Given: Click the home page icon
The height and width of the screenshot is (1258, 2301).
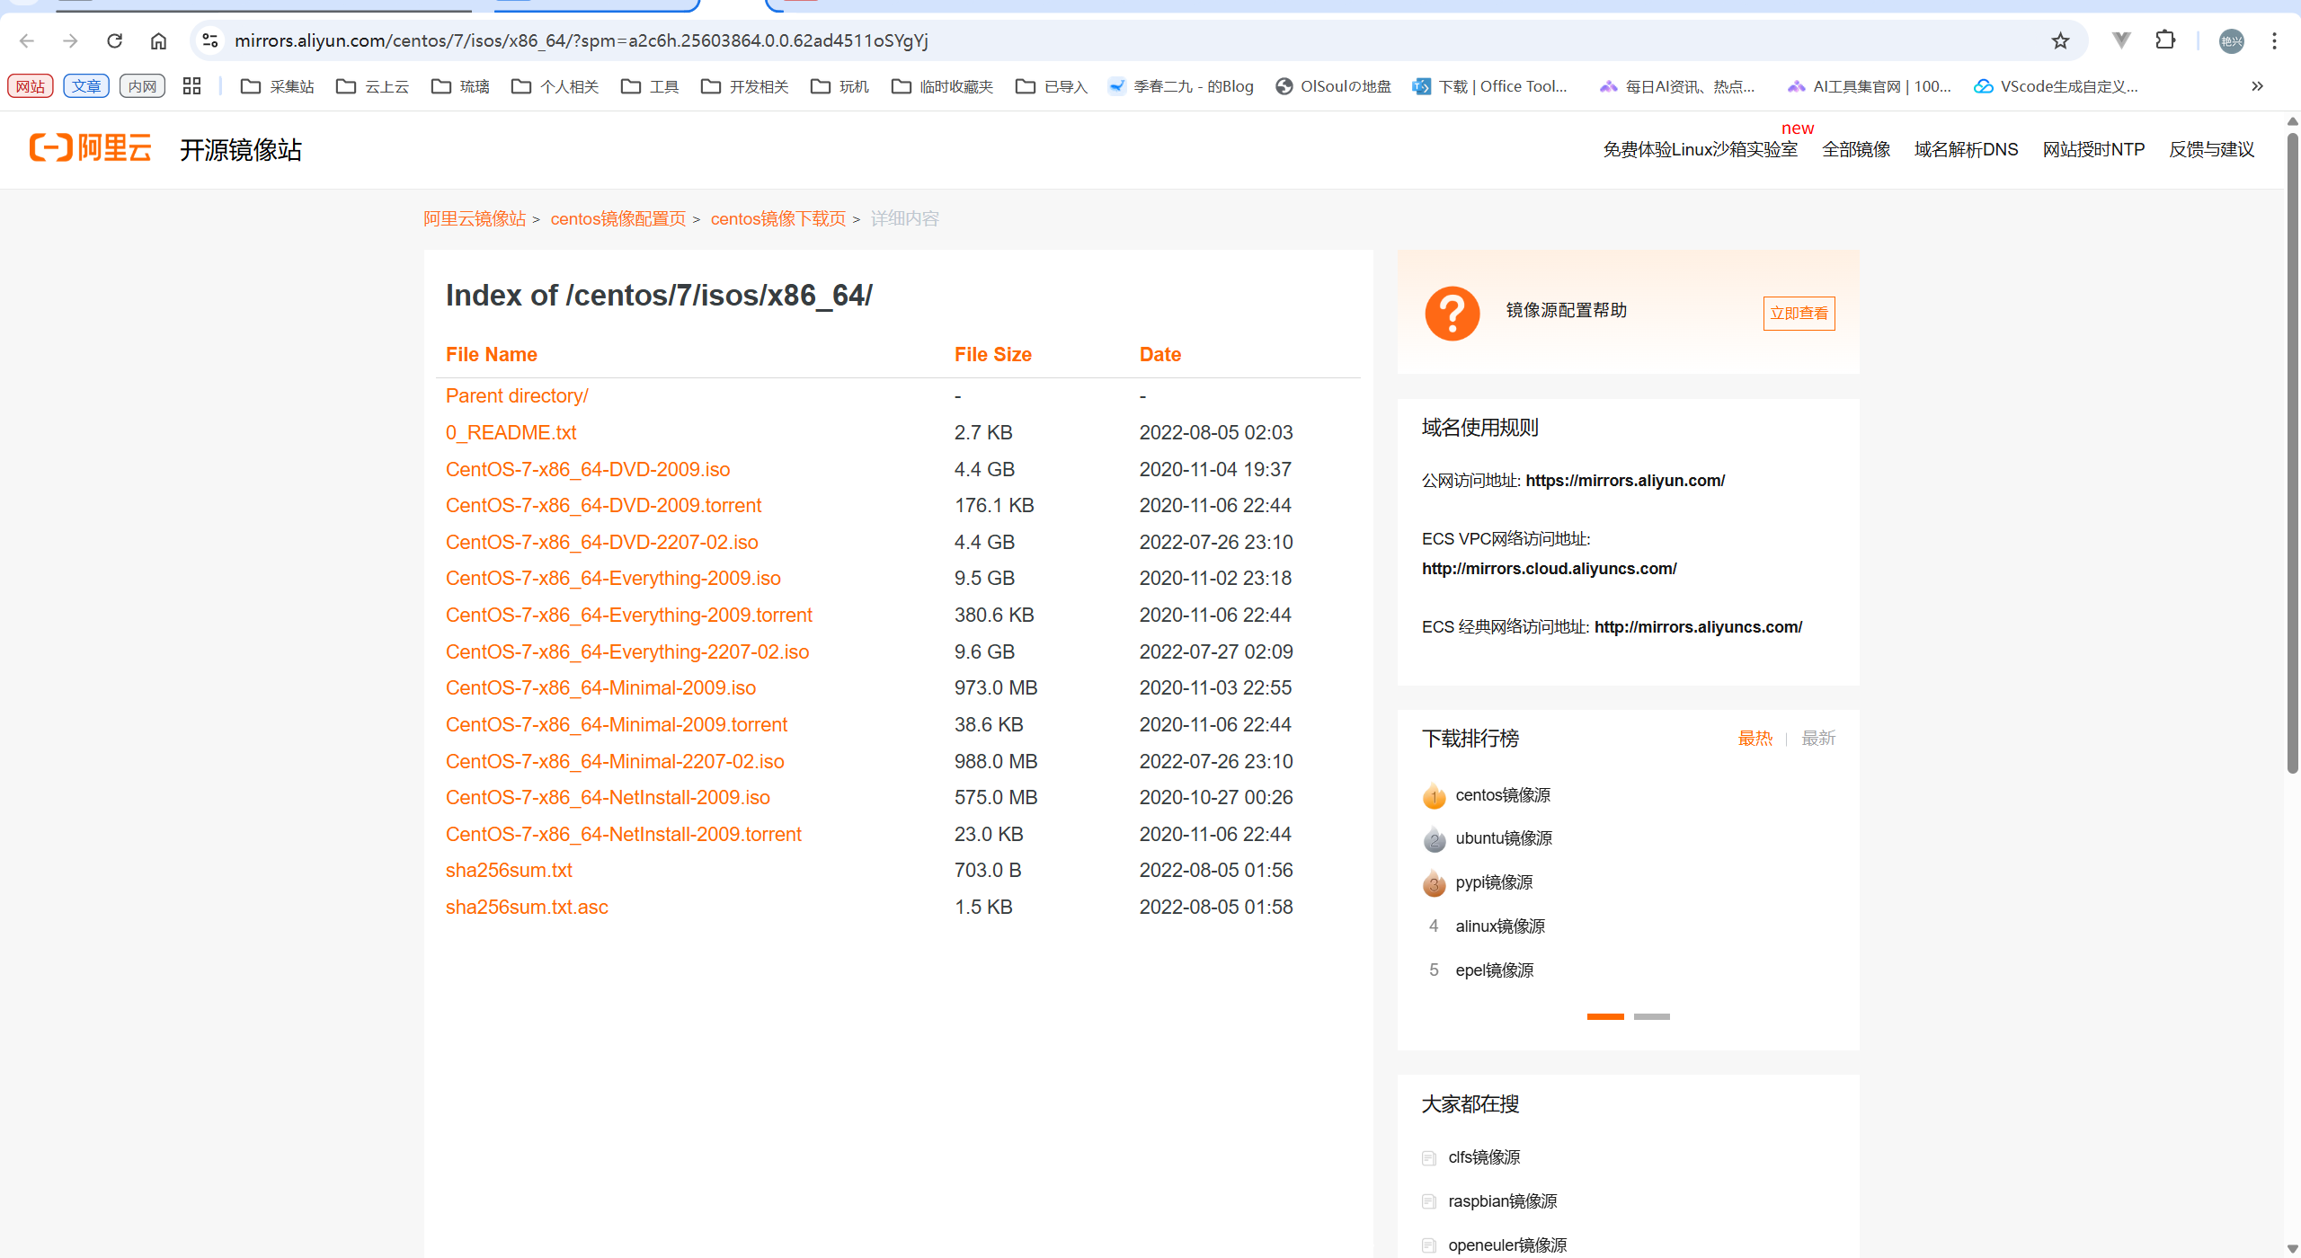Looking at the screenshot, I should click(158, 40).
